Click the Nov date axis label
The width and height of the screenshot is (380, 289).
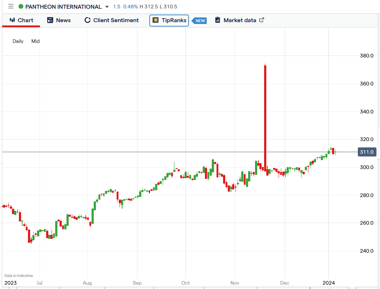(x=235, y=283)
